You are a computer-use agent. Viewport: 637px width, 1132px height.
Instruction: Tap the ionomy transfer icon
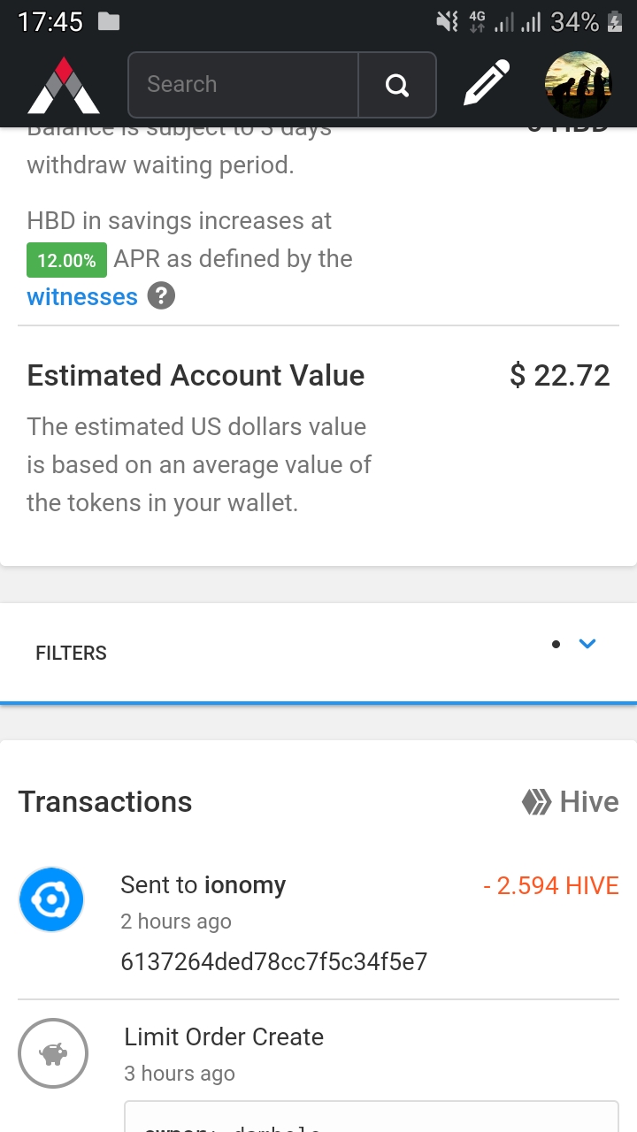click(51, 899)
